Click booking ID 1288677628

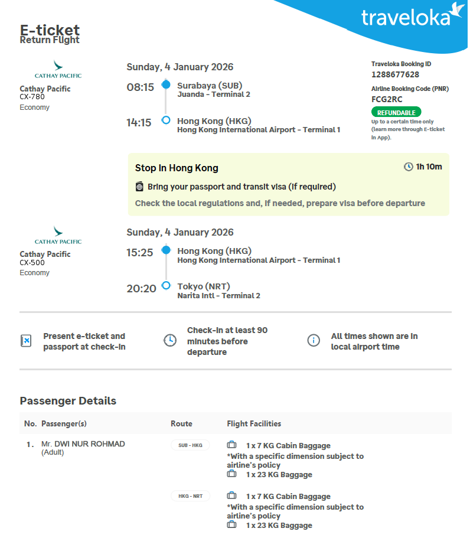tap(395, 74)
